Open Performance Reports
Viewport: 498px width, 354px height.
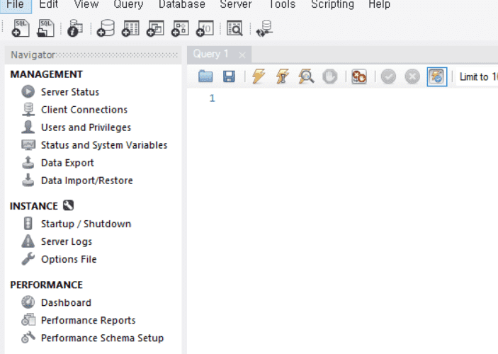(88, 320)
